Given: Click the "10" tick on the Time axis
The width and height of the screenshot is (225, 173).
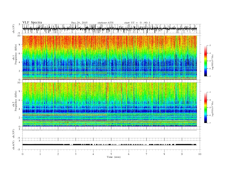Looking at the screenshot, I should 200,154.
